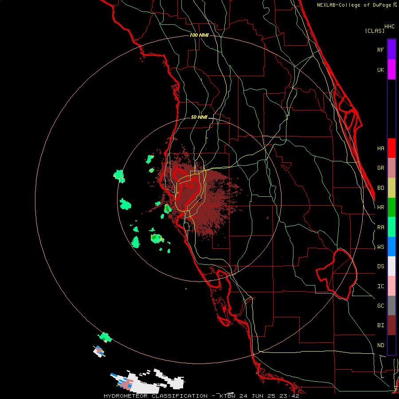Click the "HR" legend label

(381, 207)
